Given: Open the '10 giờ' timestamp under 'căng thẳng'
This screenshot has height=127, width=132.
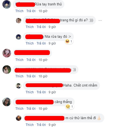Looking at the screenshot, I should click(43, 109).
